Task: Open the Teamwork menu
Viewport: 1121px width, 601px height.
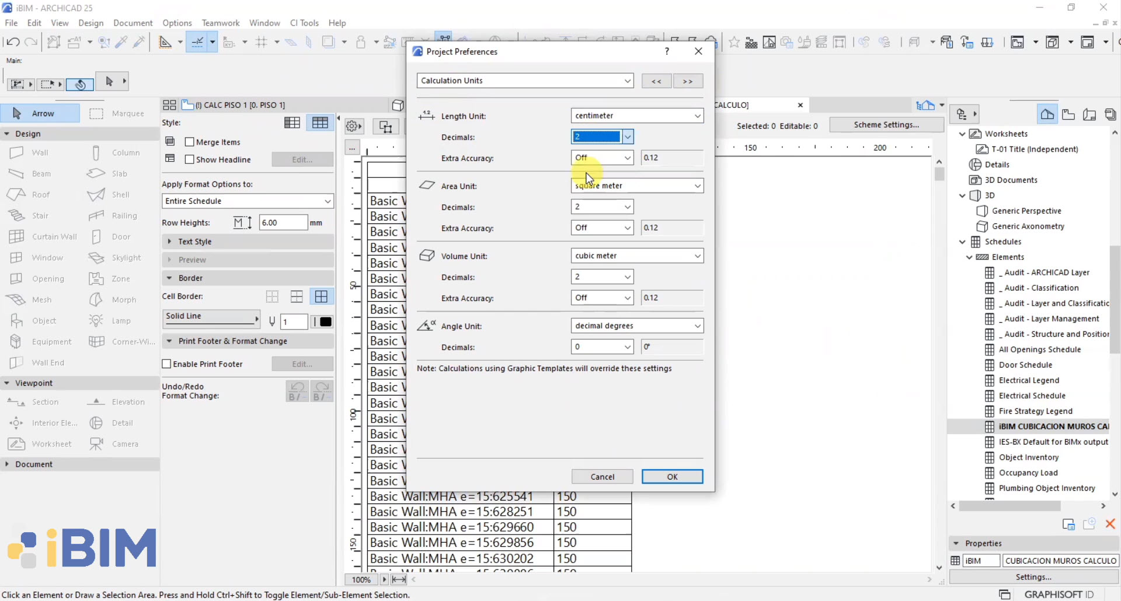Action: [220, 23]
